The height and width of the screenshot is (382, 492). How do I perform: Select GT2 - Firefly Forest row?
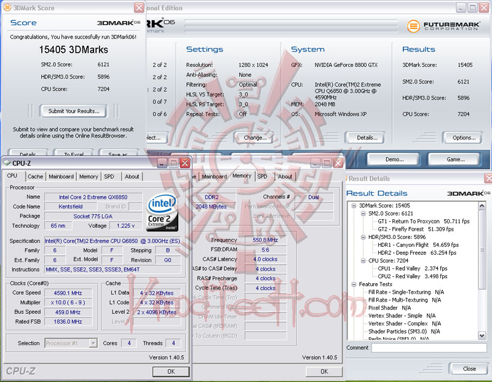[416, 229]
